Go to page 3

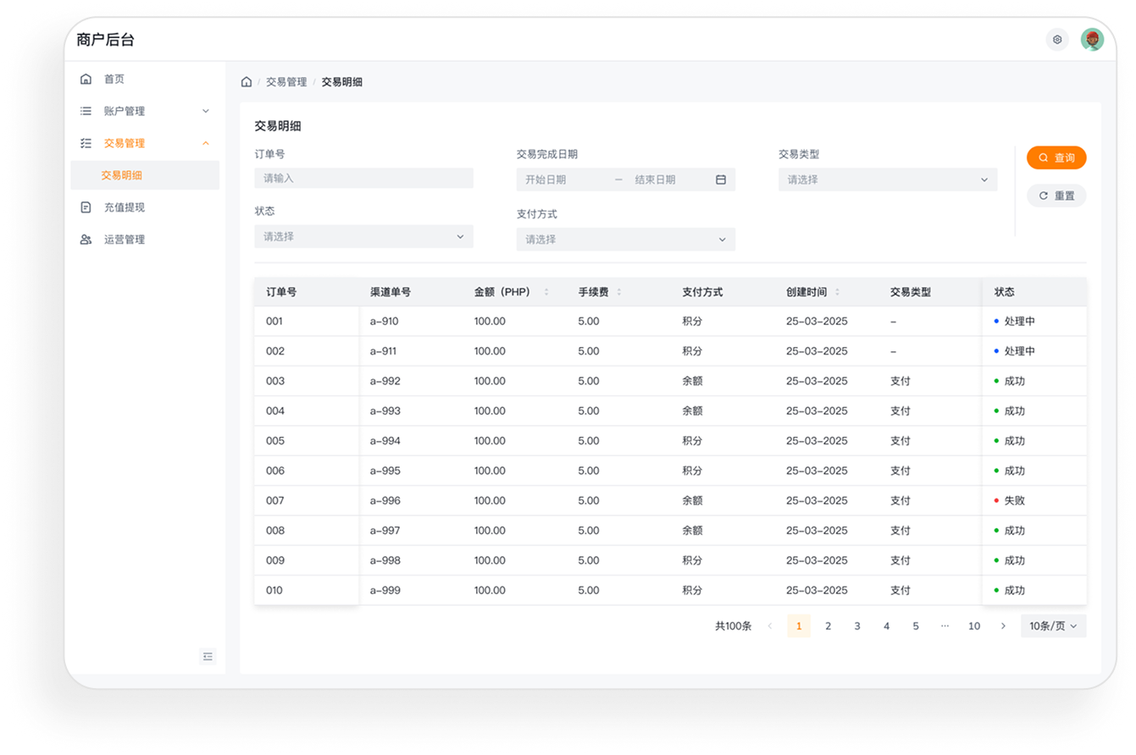tap(857, 626)
